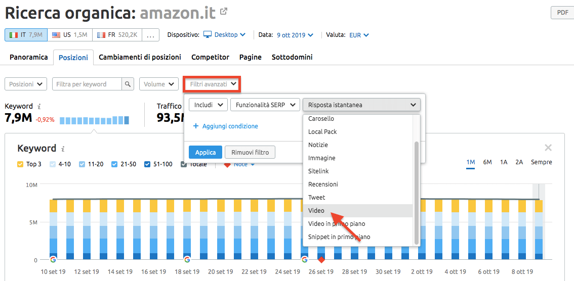Expand Filtri avanzati dropdown
Image resolution: width=574 pixels, height=281 pixels.
pyautogui.click(x=212, y=84)
